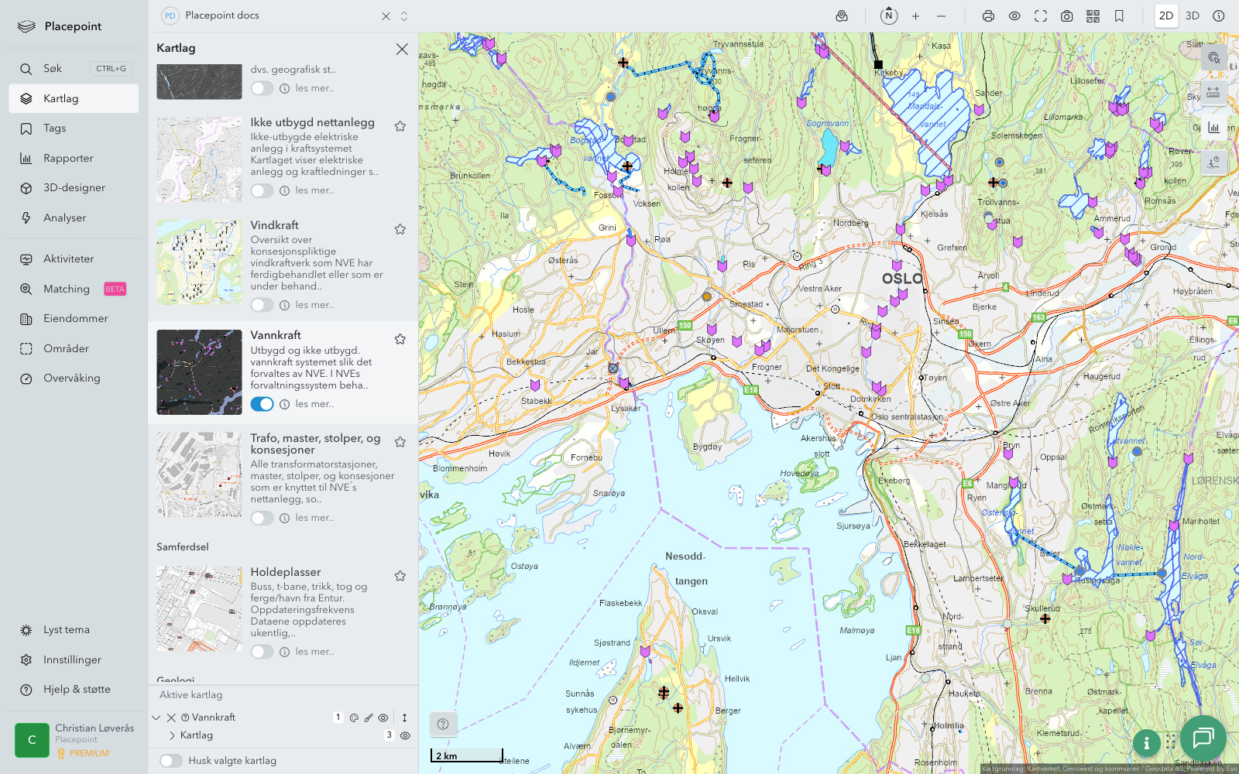The height and width of the screenshot is (774, 1239).
Task: Open the QR code tool
Action: [x=1093, y=16]
